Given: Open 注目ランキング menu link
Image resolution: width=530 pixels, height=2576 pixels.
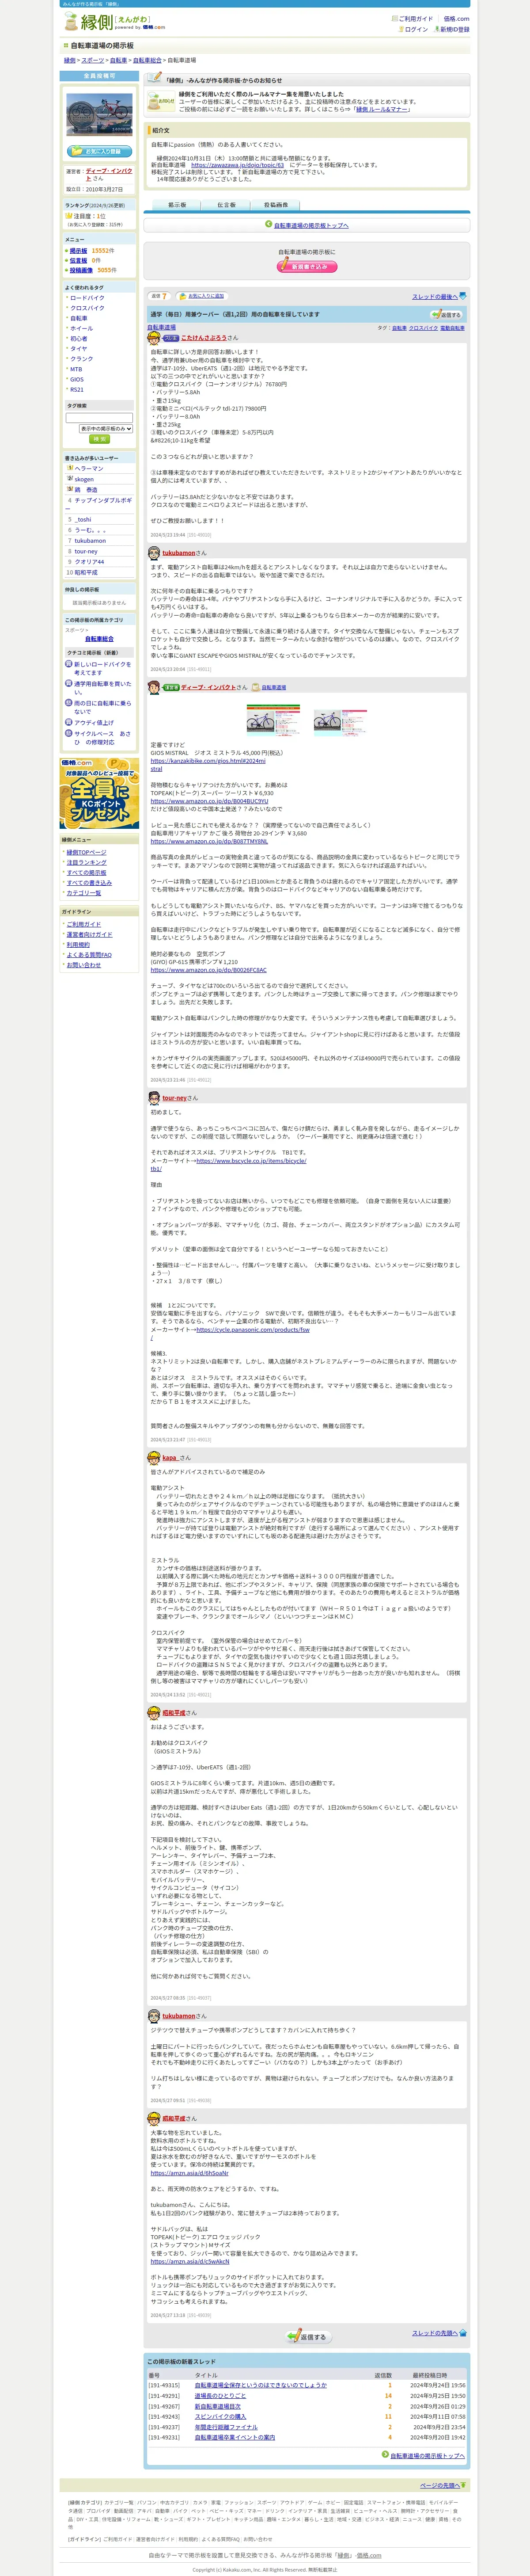Looking at the screenshot, I should point(86,862).
